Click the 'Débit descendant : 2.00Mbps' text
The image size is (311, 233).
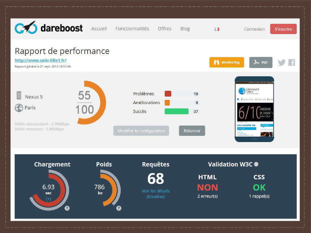pyautogui.click(x=42, y=124)
